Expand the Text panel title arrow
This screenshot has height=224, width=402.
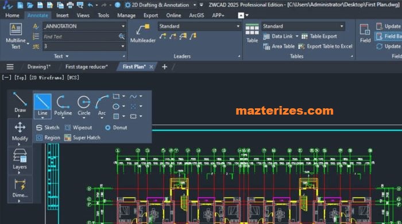pos(67,56)
